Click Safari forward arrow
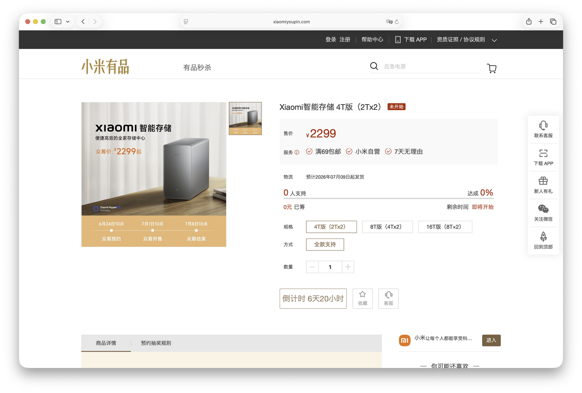The image size is (582, 393). 95,21
